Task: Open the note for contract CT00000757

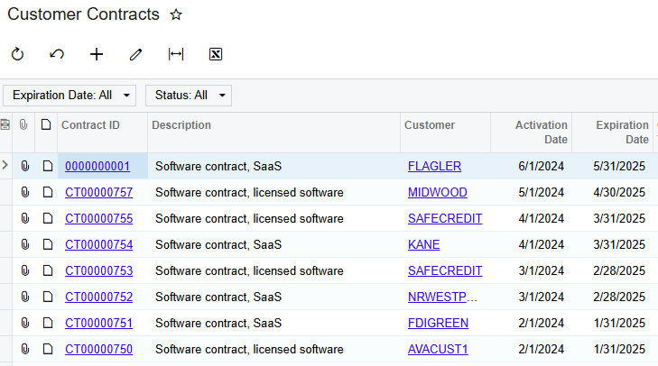Action: [48, 192]
